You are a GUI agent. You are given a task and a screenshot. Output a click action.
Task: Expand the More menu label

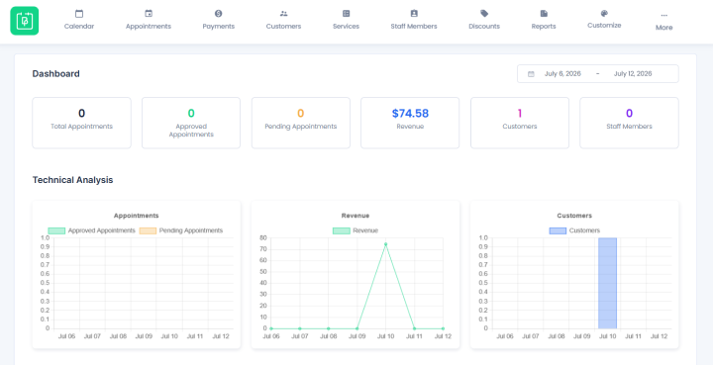point(663,28)
